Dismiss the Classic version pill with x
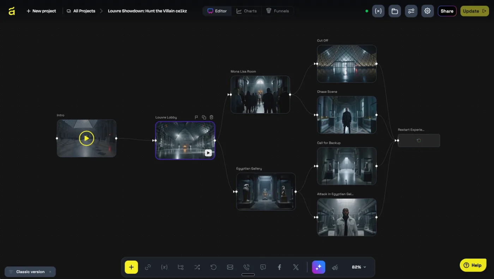Image resolution: width=494 pixels, height=279 pixels. click(x=50, y=272)
